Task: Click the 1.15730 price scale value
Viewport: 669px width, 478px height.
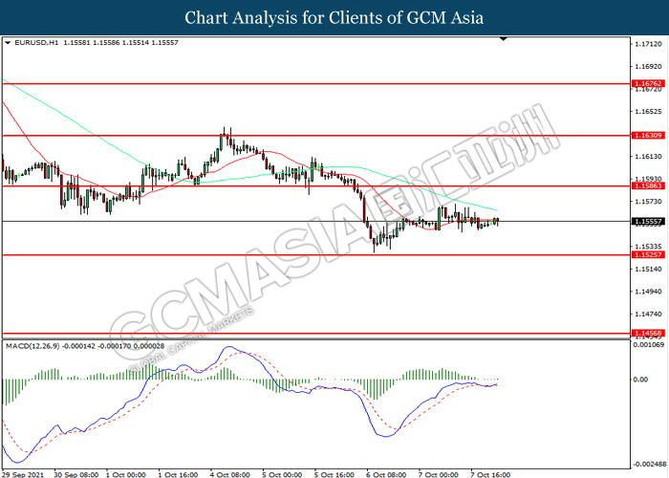Action: click(x=648, y=202)
